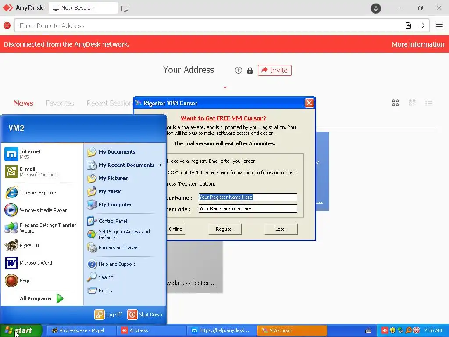Click the yellow security shield tray icon
Screen dimensions: 449x337
click(x=392, y=330)
